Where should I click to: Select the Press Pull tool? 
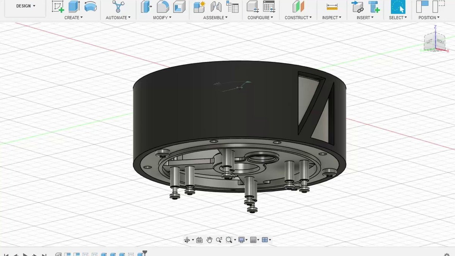tap(146, 7)
